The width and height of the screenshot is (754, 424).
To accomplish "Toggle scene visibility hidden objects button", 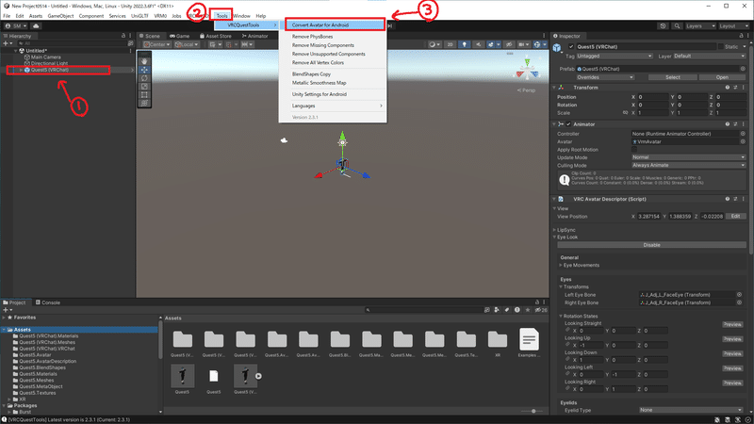I will coord(509,44).
